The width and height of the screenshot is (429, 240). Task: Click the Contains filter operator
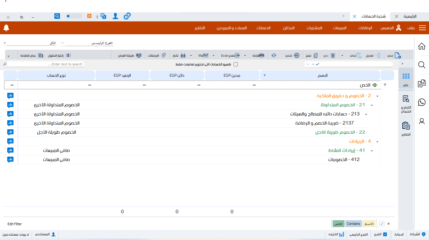[x=353, y=224]
